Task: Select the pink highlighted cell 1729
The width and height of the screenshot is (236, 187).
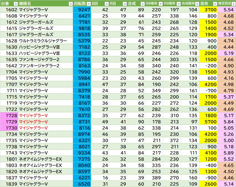Action: [9, 122]
